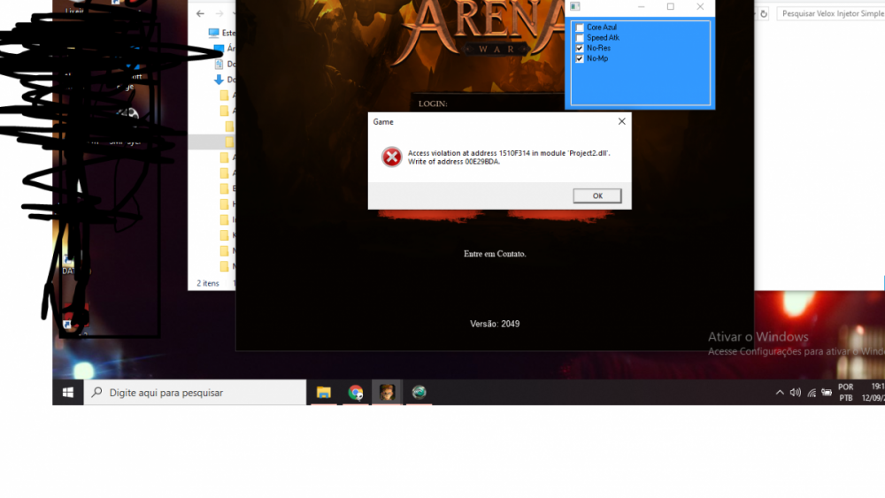Go forward in File Explorer
This screenshot has height=498, width=885.
[219, 13]
